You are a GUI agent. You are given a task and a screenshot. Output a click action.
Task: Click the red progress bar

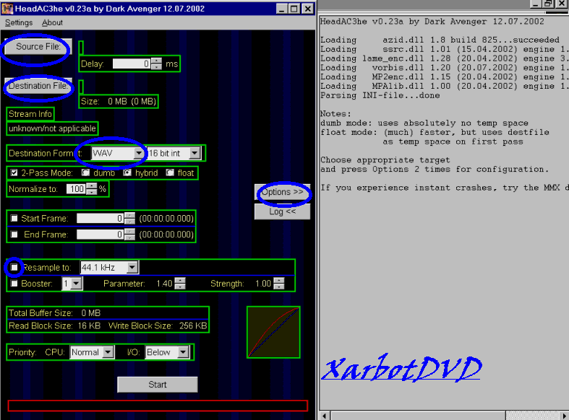[158, 406]
